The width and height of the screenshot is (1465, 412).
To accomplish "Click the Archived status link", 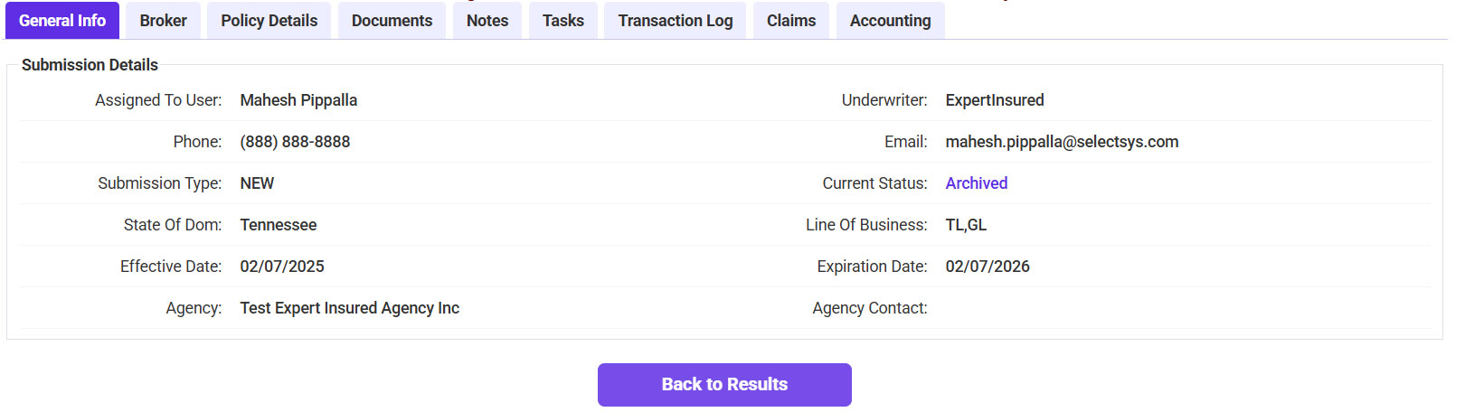I will pyautogui.click(x=976, y=183).
